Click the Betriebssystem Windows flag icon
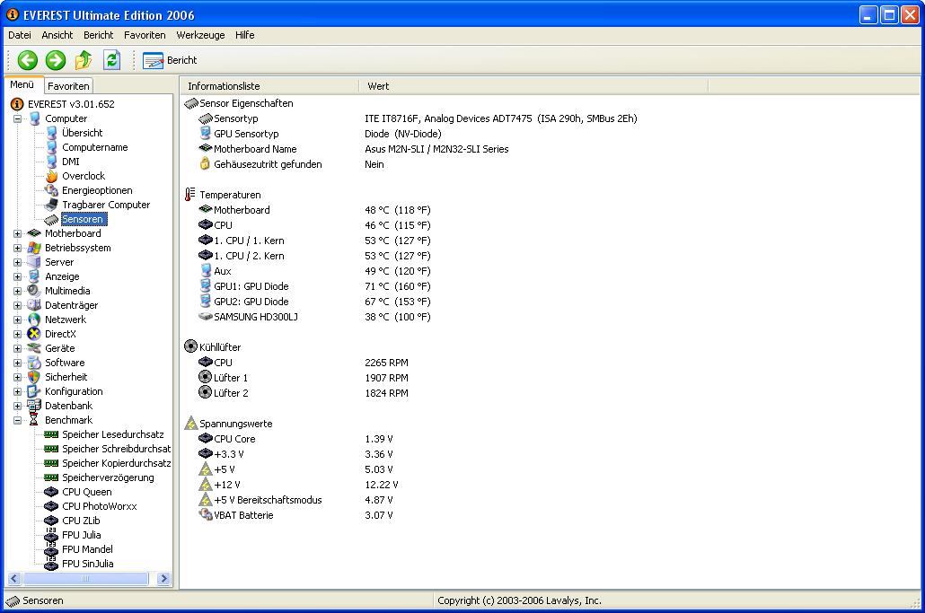This screenshot has height=613, width=925. 34,248
